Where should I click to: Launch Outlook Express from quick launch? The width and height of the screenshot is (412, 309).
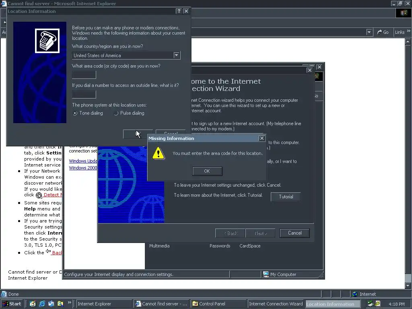[x=51, y=304]
